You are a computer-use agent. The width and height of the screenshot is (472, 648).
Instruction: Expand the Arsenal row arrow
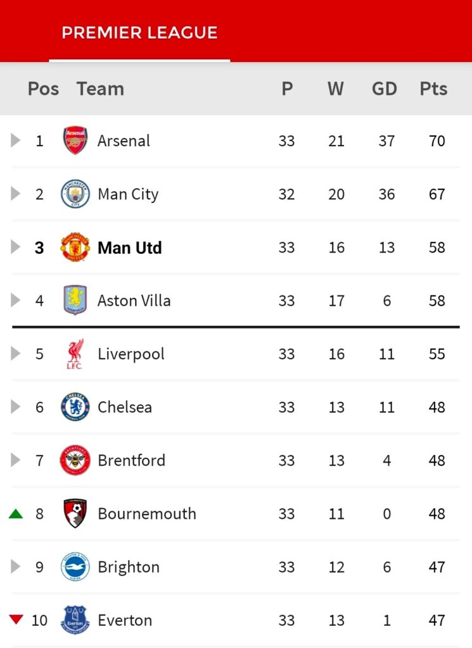[16, 140]
